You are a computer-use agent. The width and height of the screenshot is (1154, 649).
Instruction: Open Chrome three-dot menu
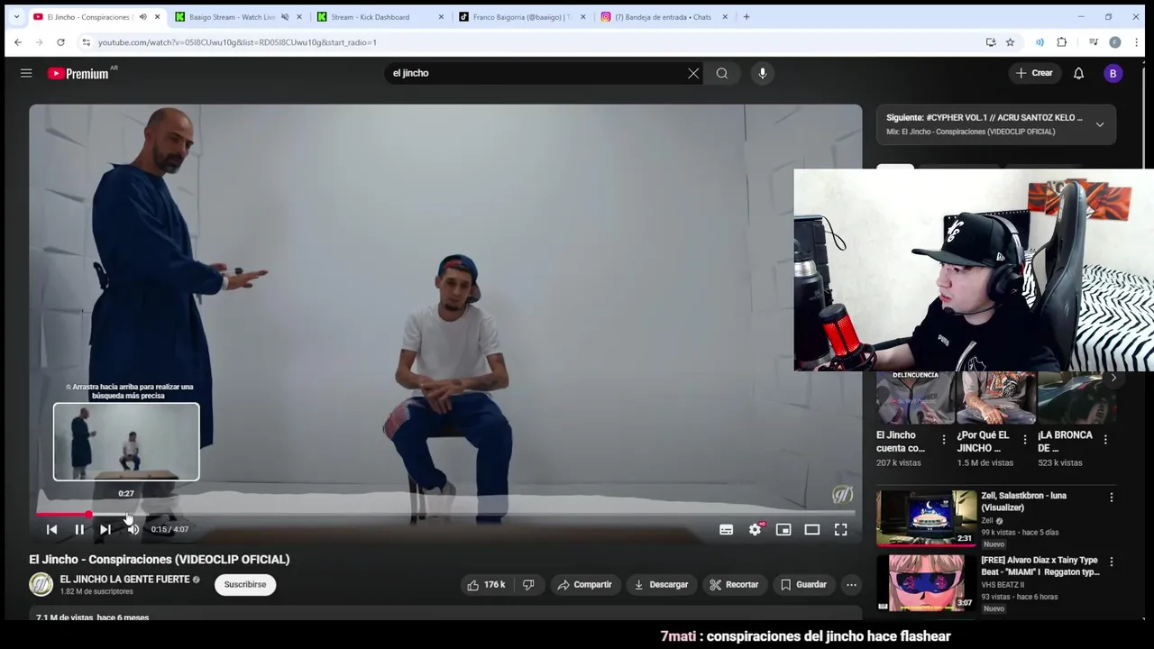pos(1136,42)
